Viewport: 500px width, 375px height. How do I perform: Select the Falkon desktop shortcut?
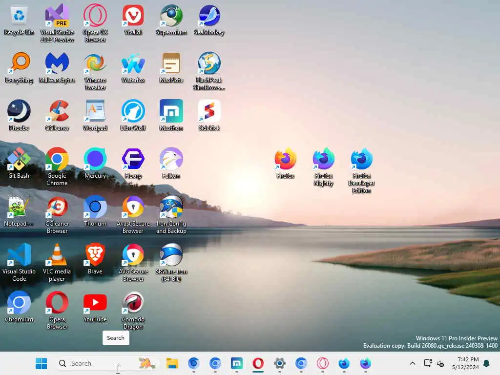point(171,163)
